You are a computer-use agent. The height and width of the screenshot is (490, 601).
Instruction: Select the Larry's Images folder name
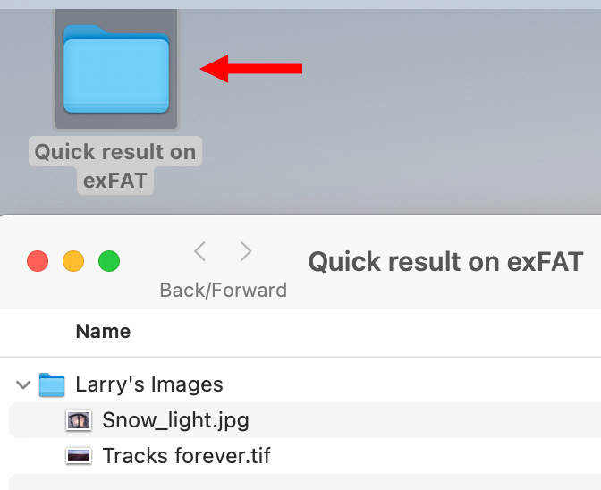[x=148, y=385]
